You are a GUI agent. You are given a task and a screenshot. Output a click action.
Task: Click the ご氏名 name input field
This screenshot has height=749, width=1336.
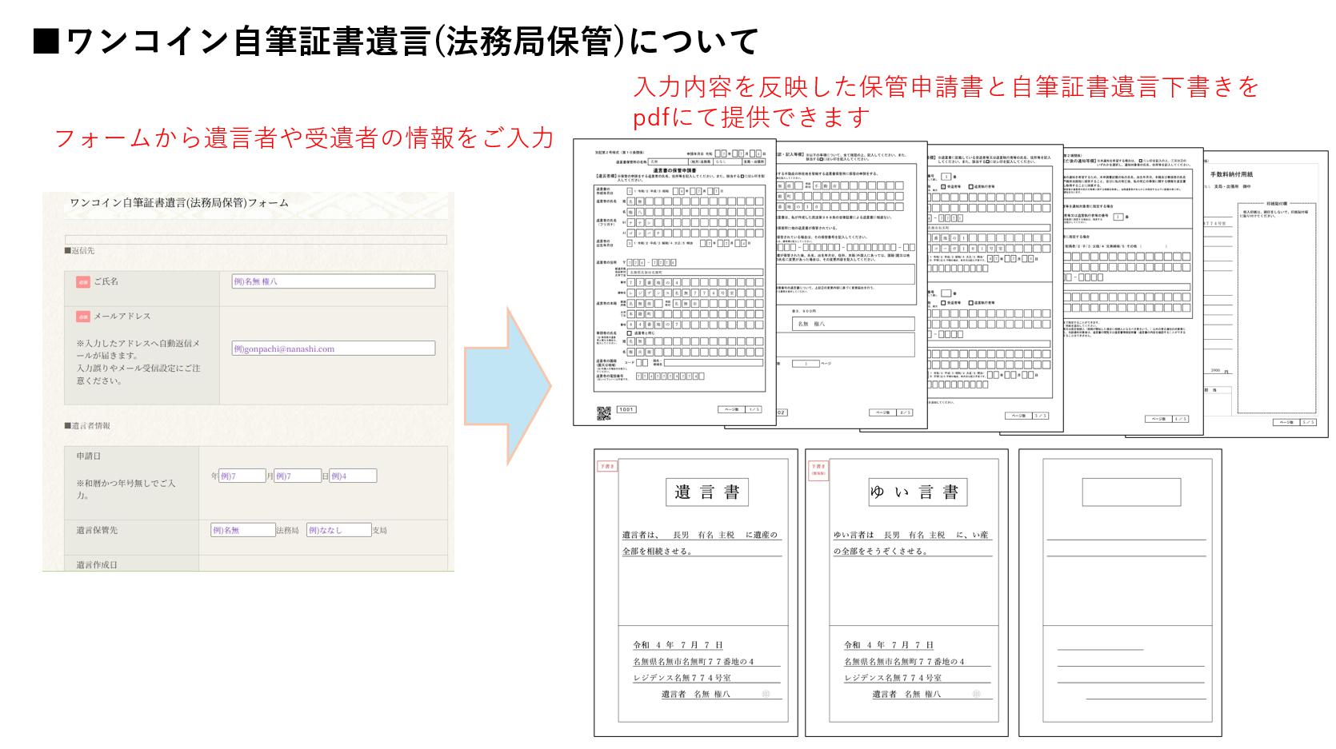tap(333, 281)
